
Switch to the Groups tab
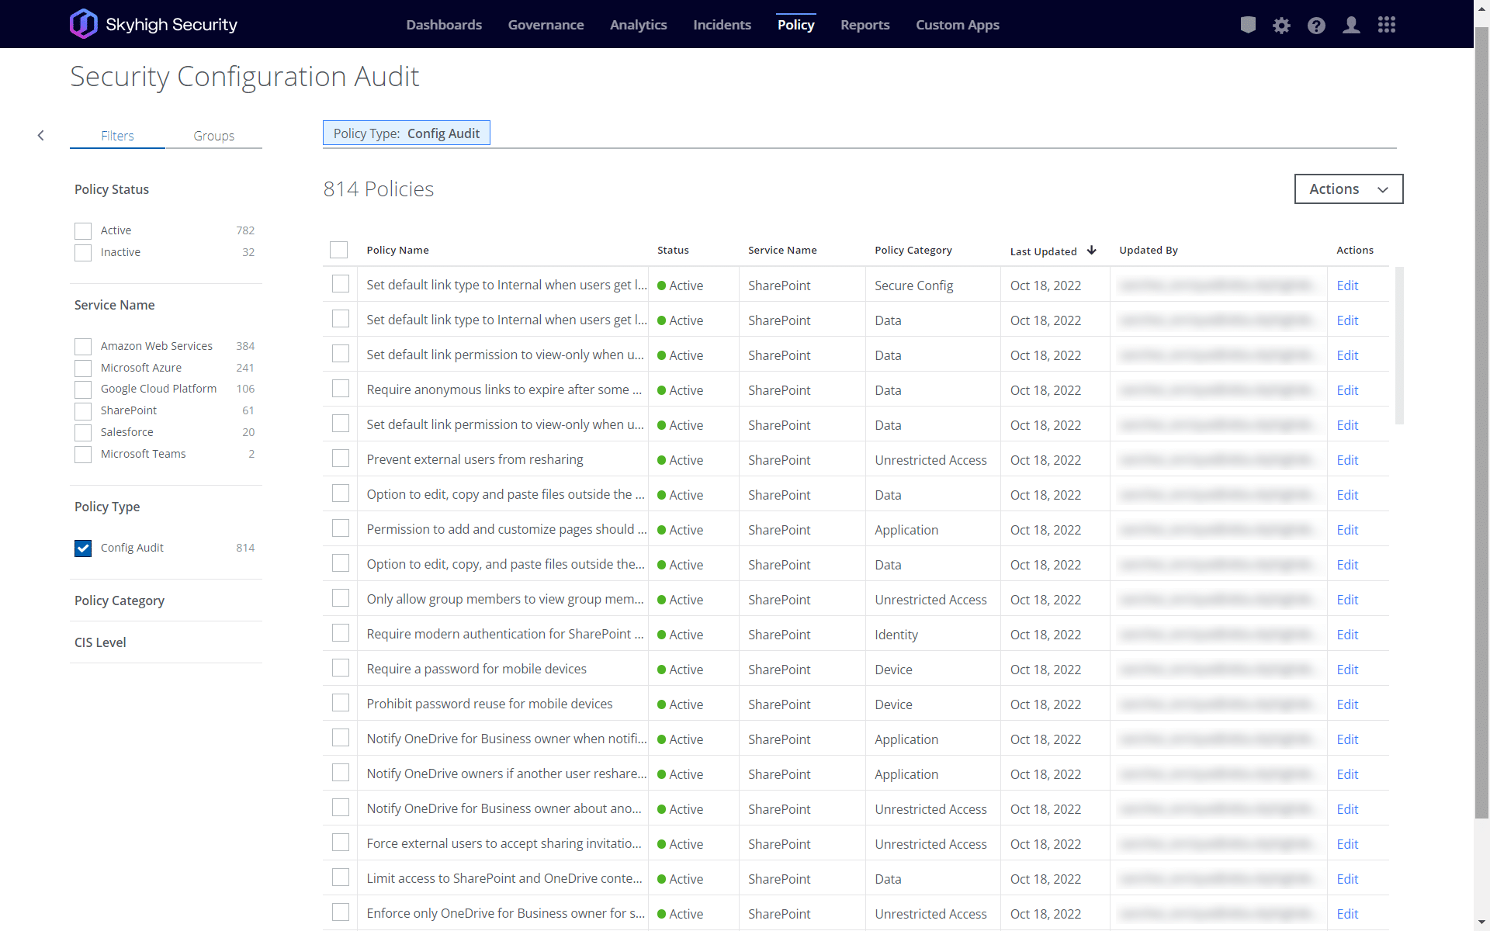click(213, 136)
